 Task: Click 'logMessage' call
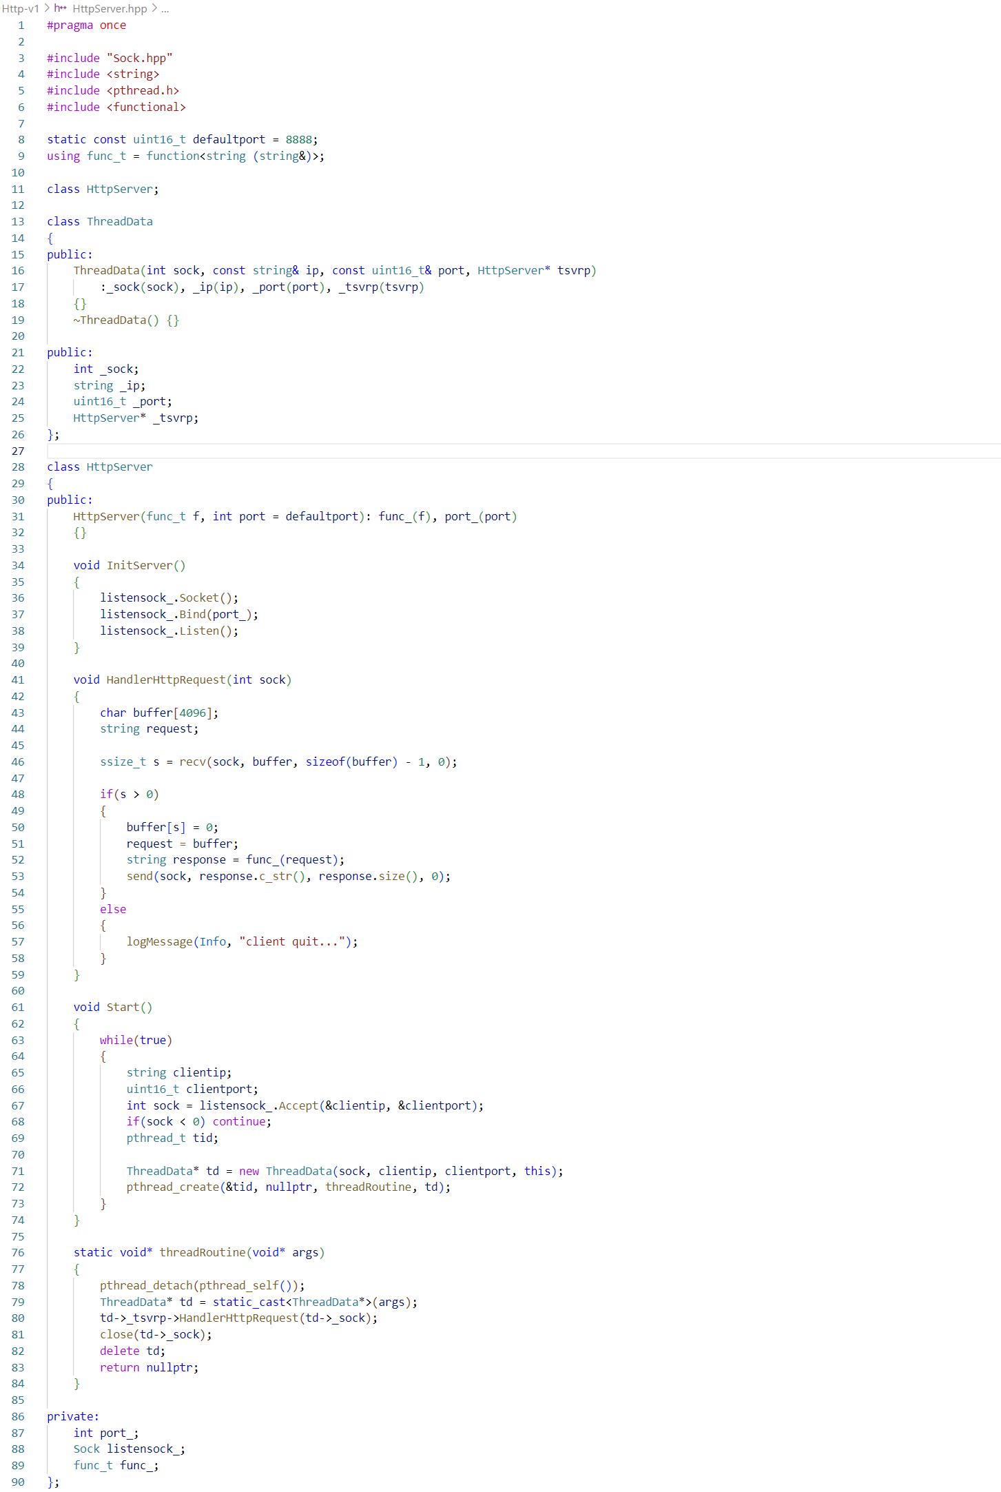pos(160,942)
